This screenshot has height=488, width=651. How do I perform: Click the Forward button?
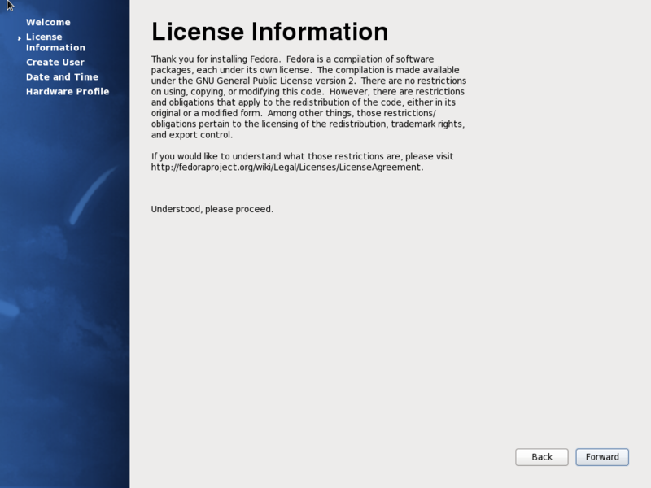tap(601, 457)
